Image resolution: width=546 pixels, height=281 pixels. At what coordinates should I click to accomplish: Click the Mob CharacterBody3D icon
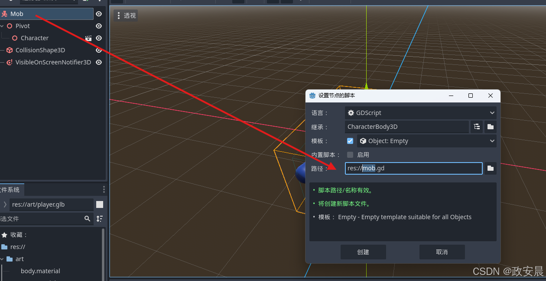coord(4,14)
